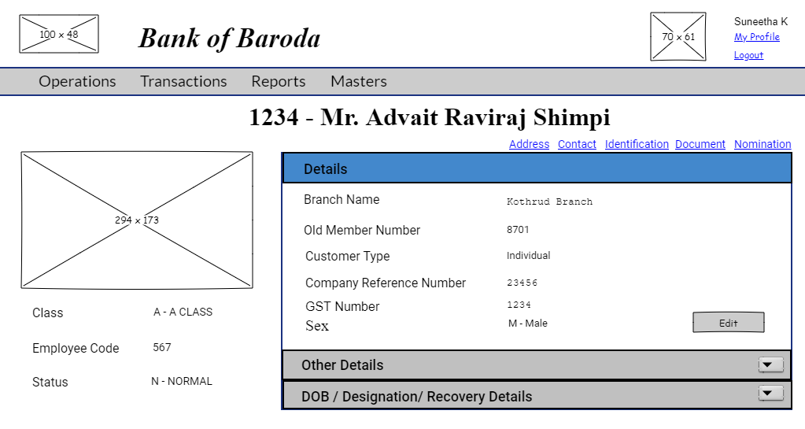
Task: Click the Logout link
Action: pyautogui.click(x=748, y=55)
